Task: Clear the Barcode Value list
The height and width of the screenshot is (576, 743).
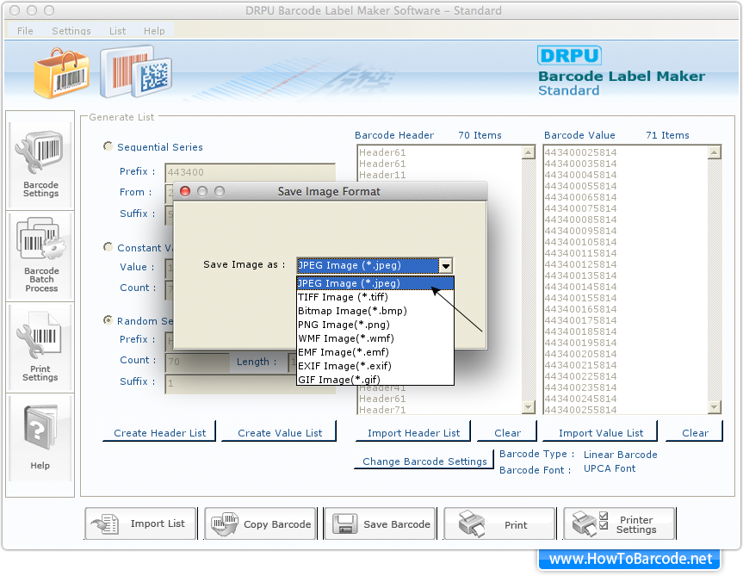Action: (695, 432)
